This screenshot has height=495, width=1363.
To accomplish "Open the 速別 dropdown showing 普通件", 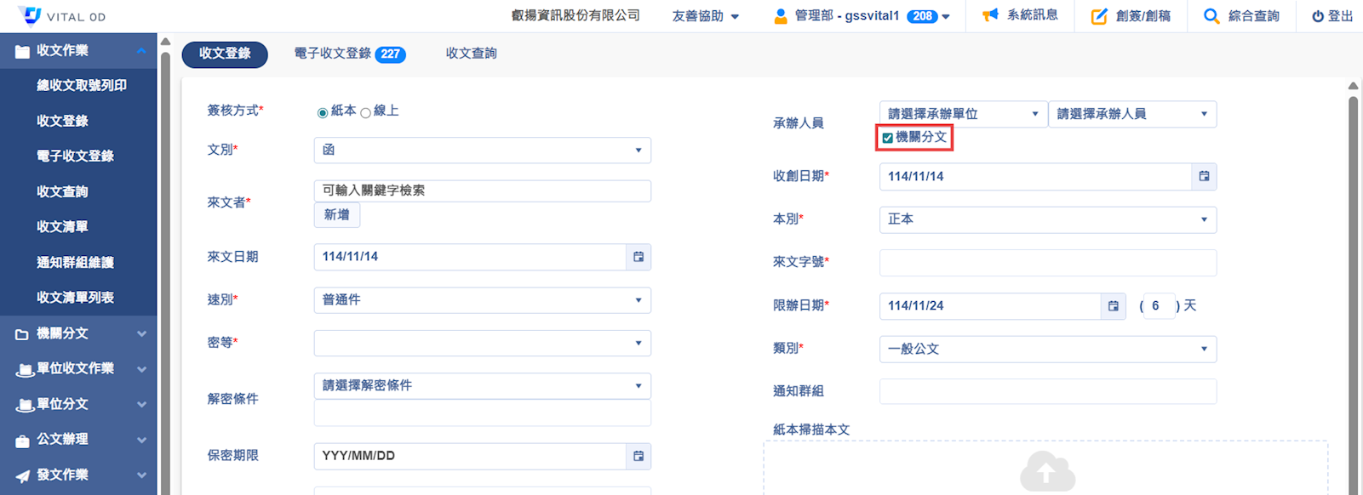I will click(x=482, y=300).
